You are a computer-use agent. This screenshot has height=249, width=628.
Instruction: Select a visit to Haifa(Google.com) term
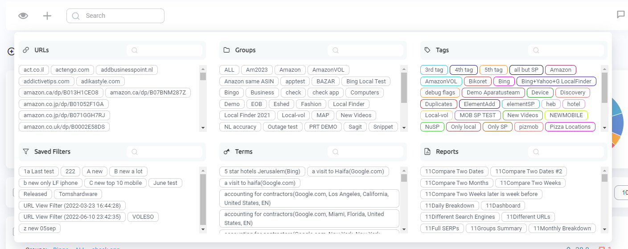pos(348,171)
